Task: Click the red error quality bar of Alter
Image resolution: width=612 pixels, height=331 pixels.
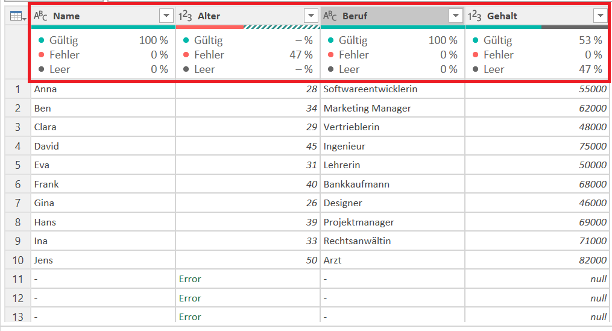Action: [x=210, y=27]
